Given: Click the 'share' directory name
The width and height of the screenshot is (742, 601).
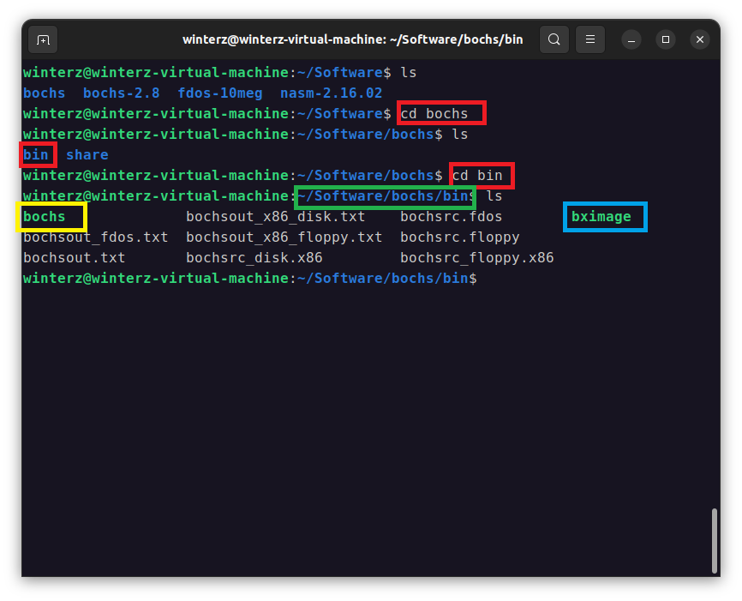Looking at the screenshot, I should coord(87,154).
